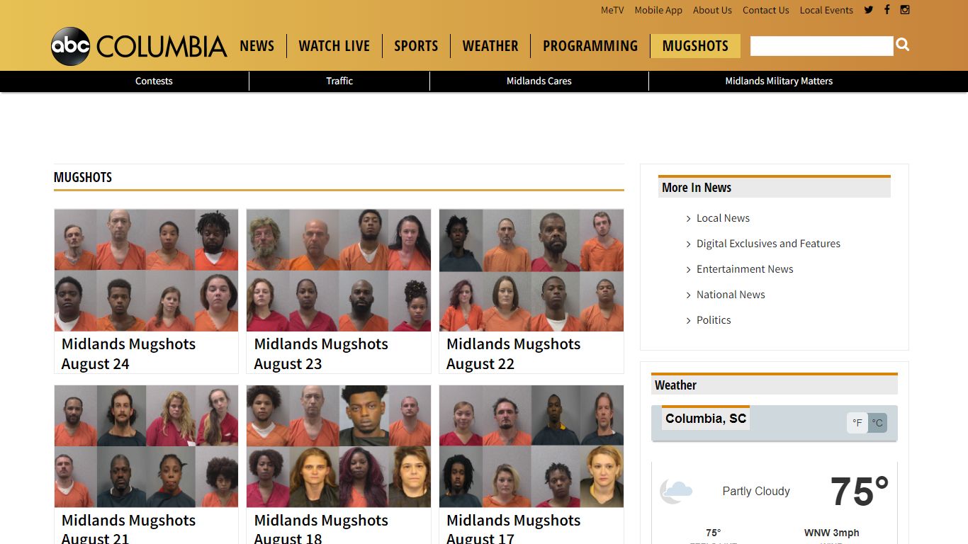Click the Weather widget heading

[675, 385]
